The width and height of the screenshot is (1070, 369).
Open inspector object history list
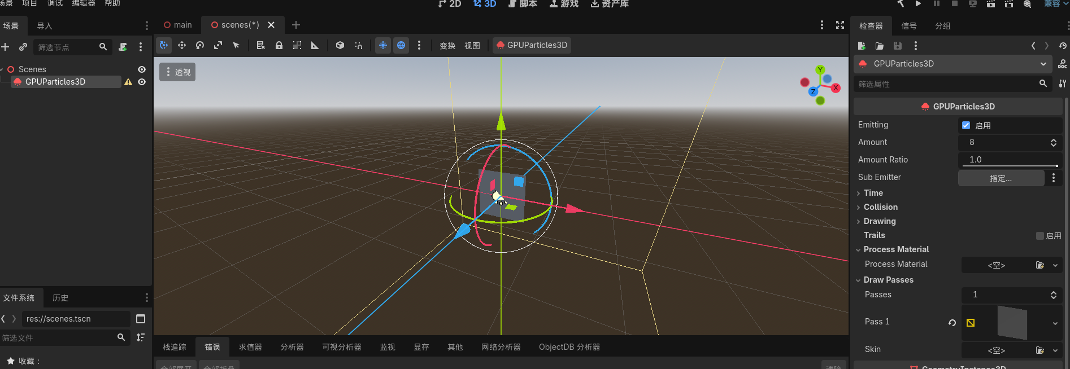(x=1063, y=46)
